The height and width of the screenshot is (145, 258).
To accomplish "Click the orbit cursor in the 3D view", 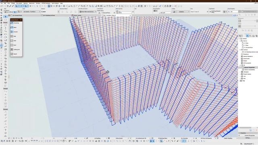I will point(108,72).
